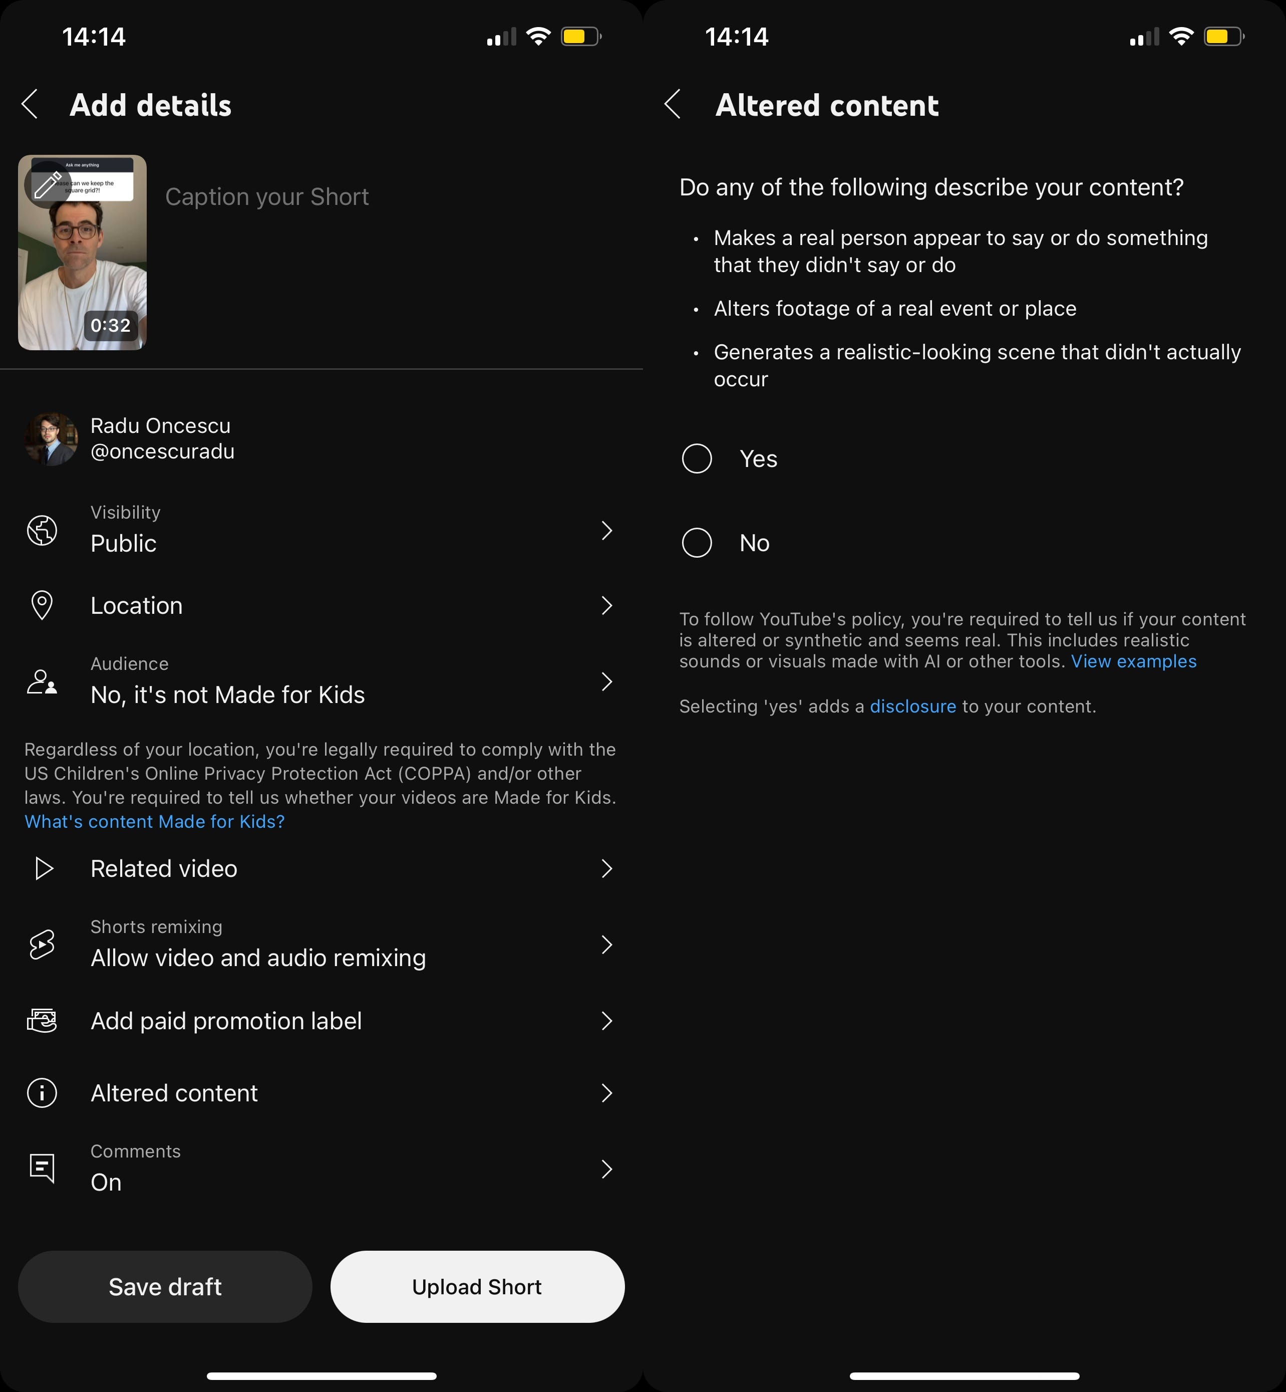Go back from Altered content screen
The image size is (1286, 1392).
click(x=673, y=104)
